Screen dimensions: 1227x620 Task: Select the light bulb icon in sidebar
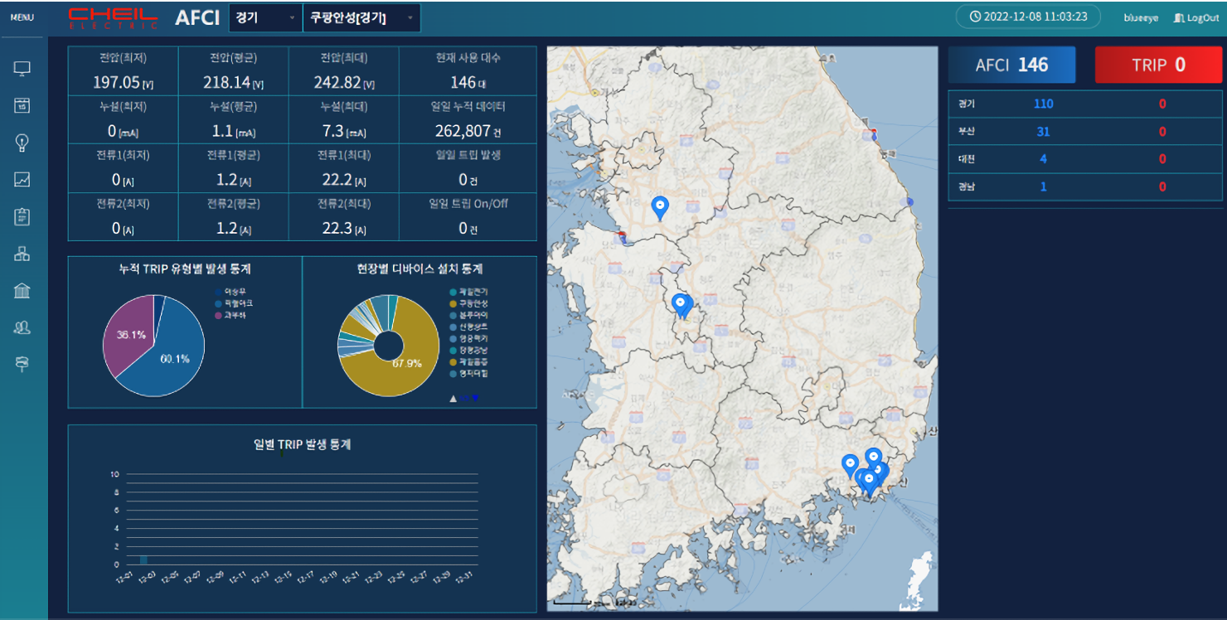coord(22,143)
